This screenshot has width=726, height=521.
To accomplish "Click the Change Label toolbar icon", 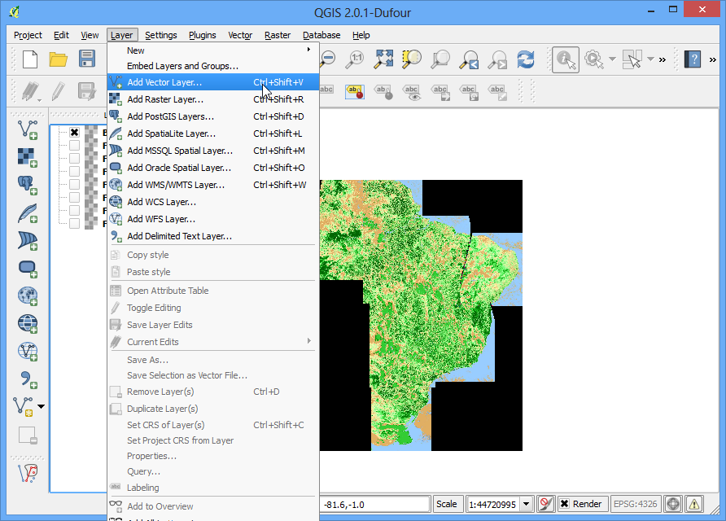I will pos(497,92).
